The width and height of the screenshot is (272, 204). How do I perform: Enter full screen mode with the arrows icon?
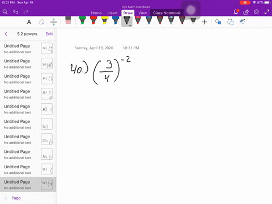(267, 12)
